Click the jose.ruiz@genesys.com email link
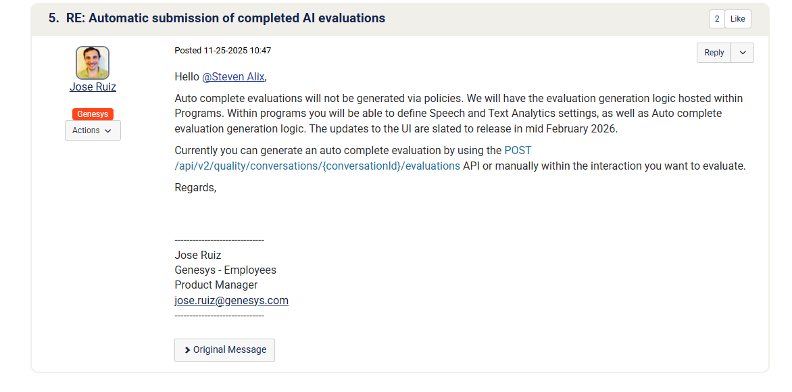The height and width of the screenshot is (392, 792). click(x=231, y=301)
